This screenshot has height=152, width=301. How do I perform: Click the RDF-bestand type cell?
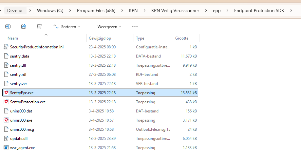pos(147,75)
